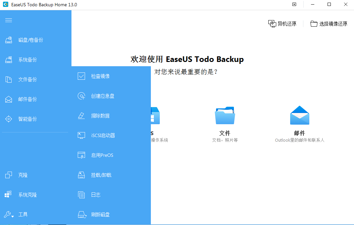Click the 工具 wrench icon
Image resolution: width=354 pixels, height=225 pixels.
click(8, 214)
